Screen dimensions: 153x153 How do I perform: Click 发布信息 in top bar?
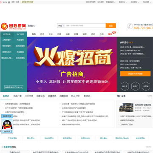click(x=101, y=2)
